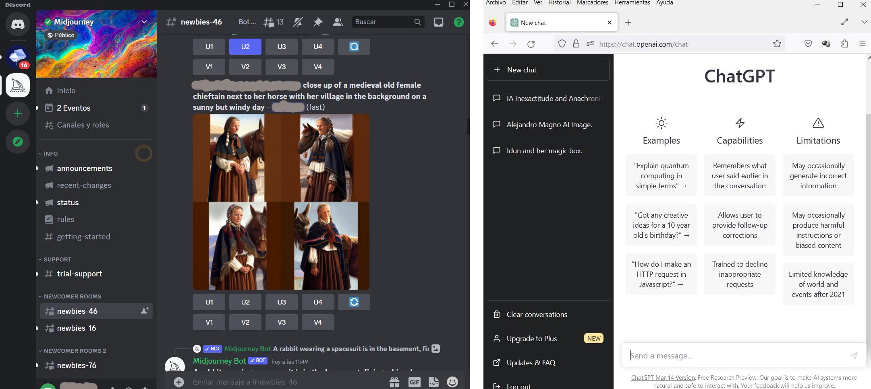Add a server with the plus icon
The width and height of the screenshot is (871, 389).
(x=18, y=113)
